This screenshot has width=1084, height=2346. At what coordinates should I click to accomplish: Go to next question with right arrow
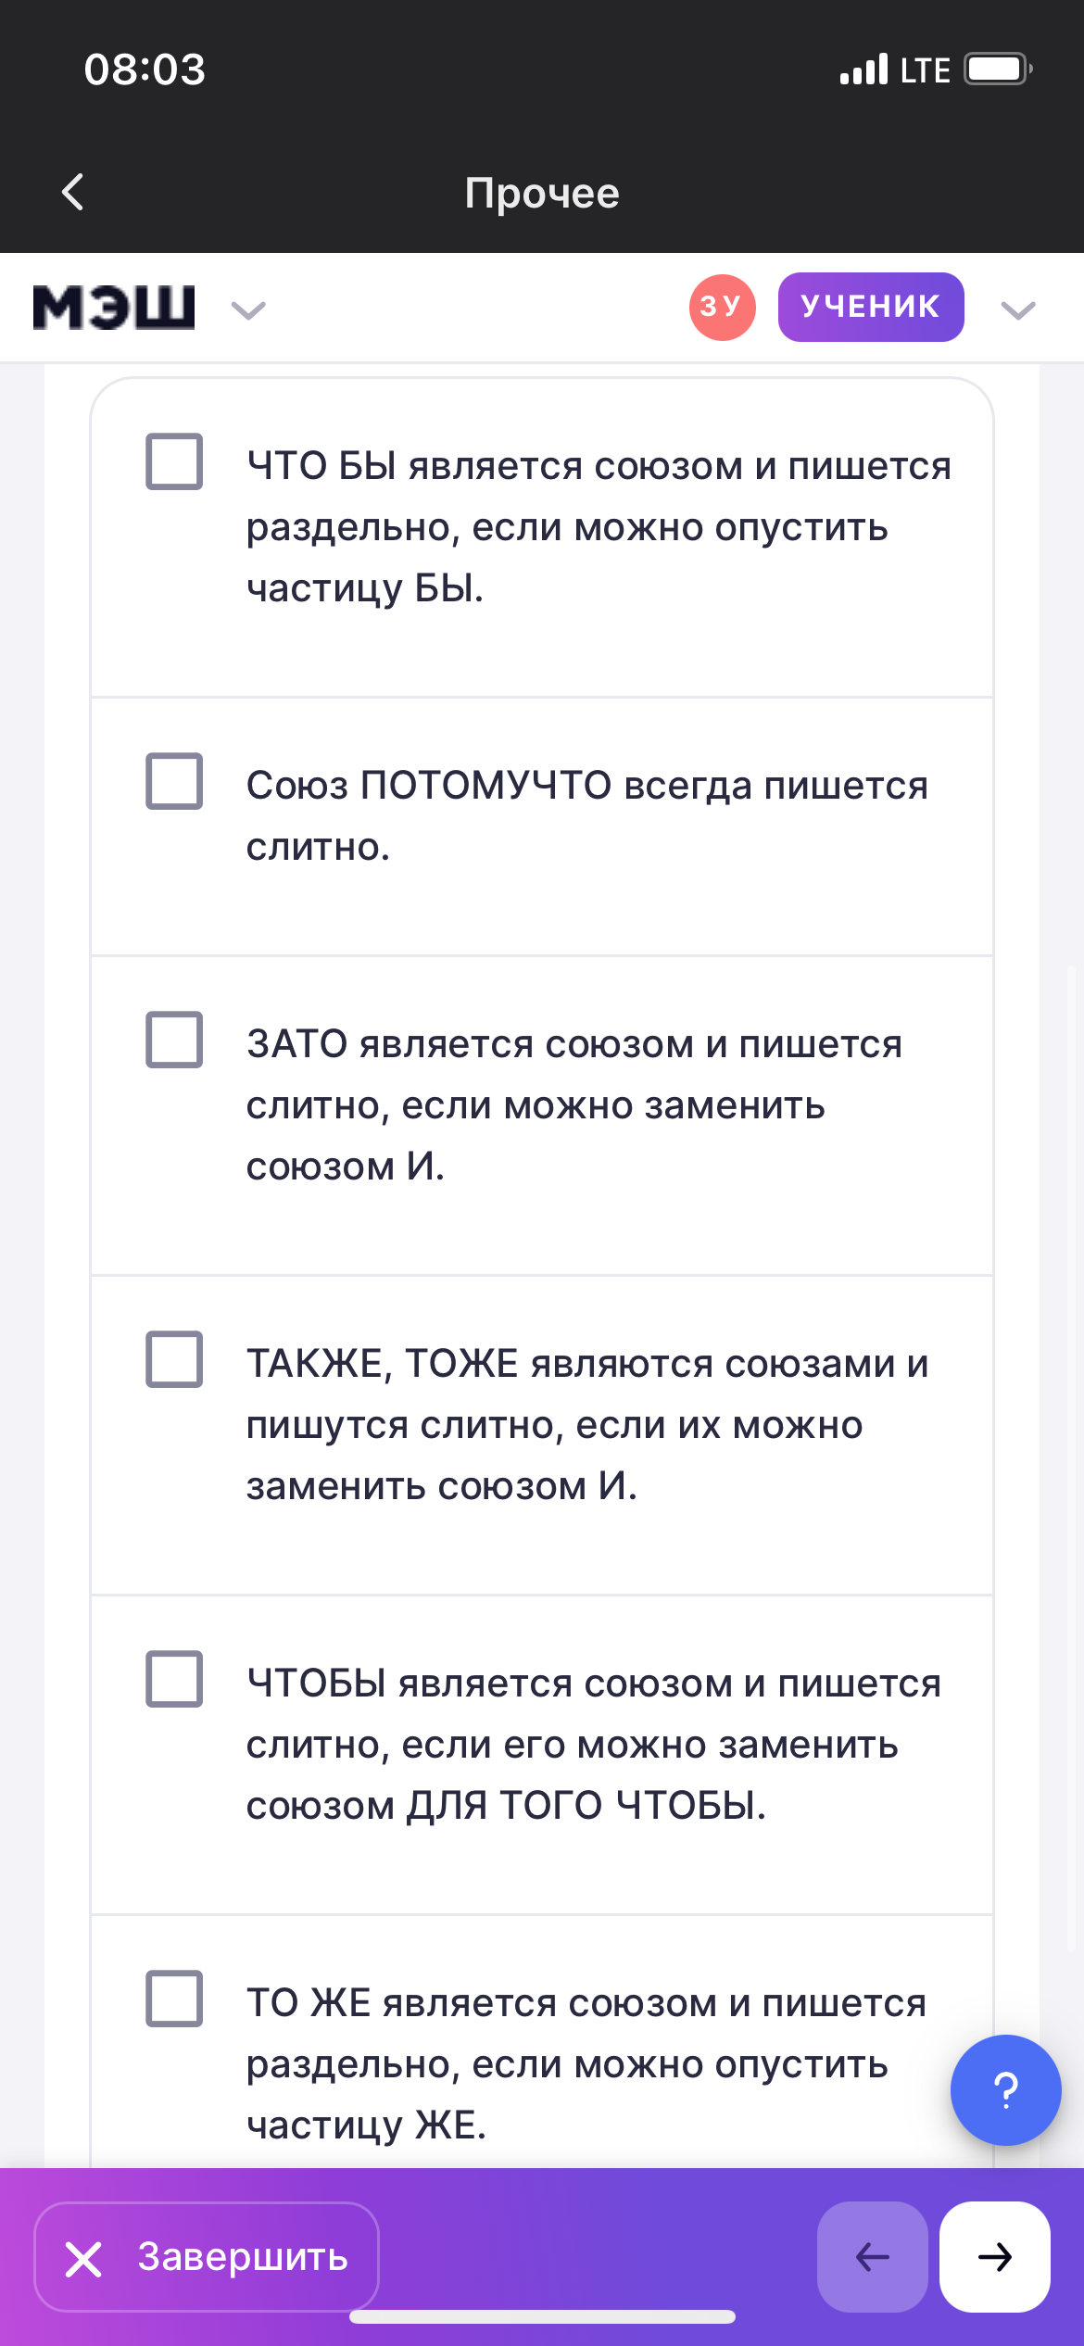[x=994, y=2257]
